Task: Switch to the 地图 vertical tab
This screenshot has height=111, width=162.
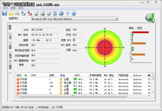Action: [x=10, y=67]
